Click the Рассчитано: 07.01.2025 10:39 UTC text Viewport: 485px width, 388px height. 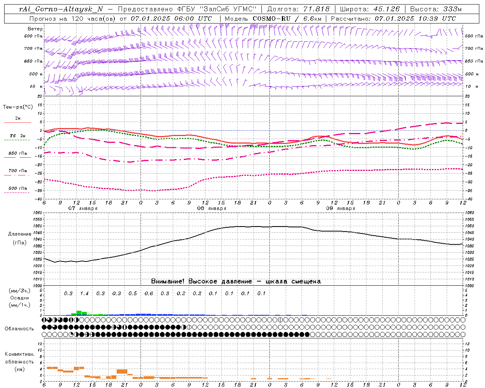394,19
